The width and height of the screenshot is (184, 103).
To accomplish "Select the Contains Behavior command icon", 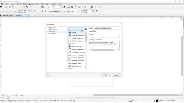I will 70,49.
